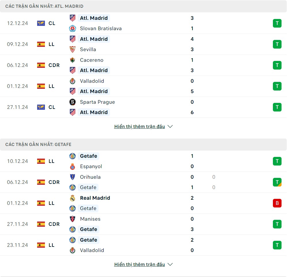The image size is (287, 277).
Task: Click the Slovan Bratislava team crest
Action: pyautogui.click(x=73, y=28)
